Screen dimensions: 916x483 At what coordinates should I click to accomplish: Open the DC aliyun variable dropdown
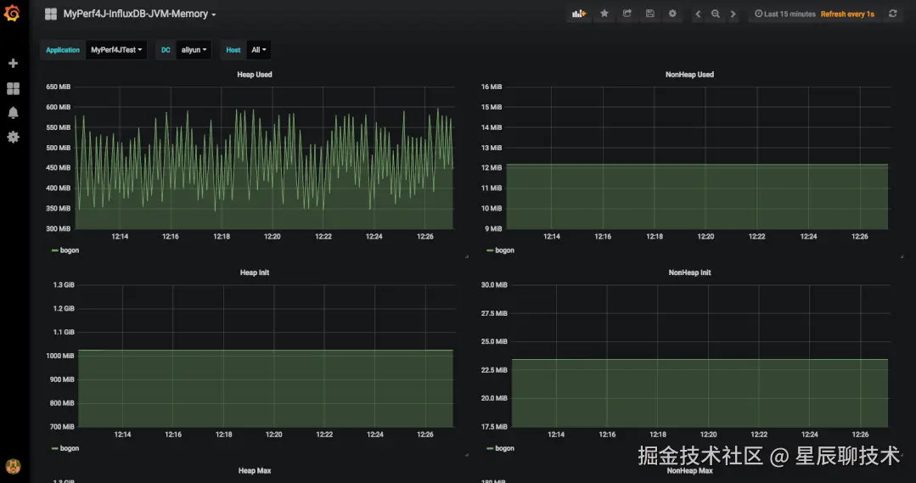point(194,50)
